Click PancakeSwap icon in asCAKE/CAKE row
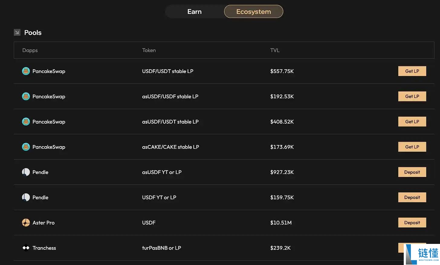 click(26, 147)
